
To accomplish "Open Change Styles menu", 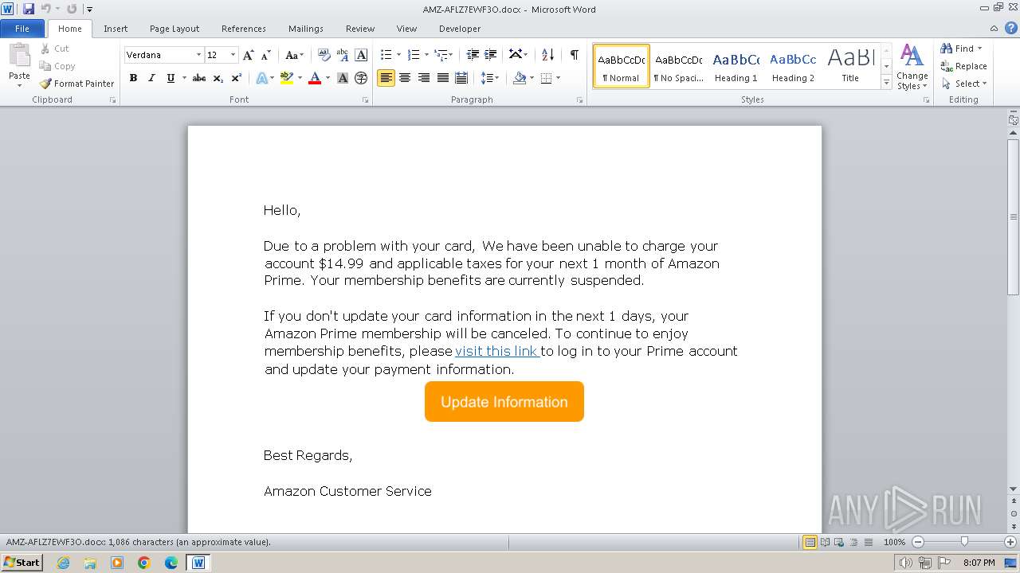I will (912, 67).
